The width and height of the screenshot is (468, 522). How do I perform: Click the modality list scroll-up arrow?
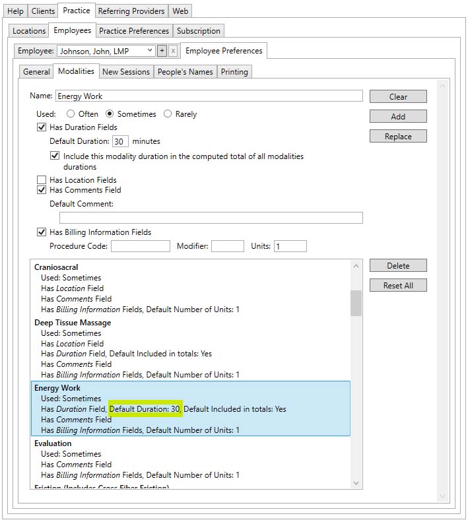point(356,266)
